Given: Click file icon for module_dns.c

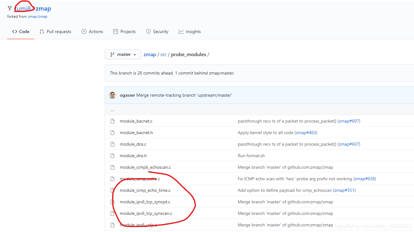Looking at the screenshot, I should 112,144.
